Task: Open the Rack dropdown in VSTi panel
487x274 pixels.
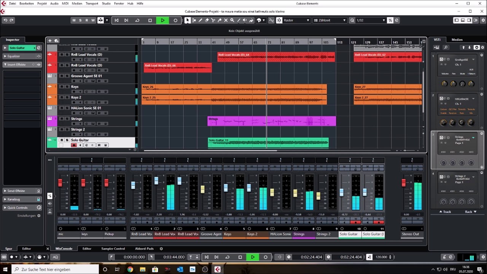Action: [471, 212]
